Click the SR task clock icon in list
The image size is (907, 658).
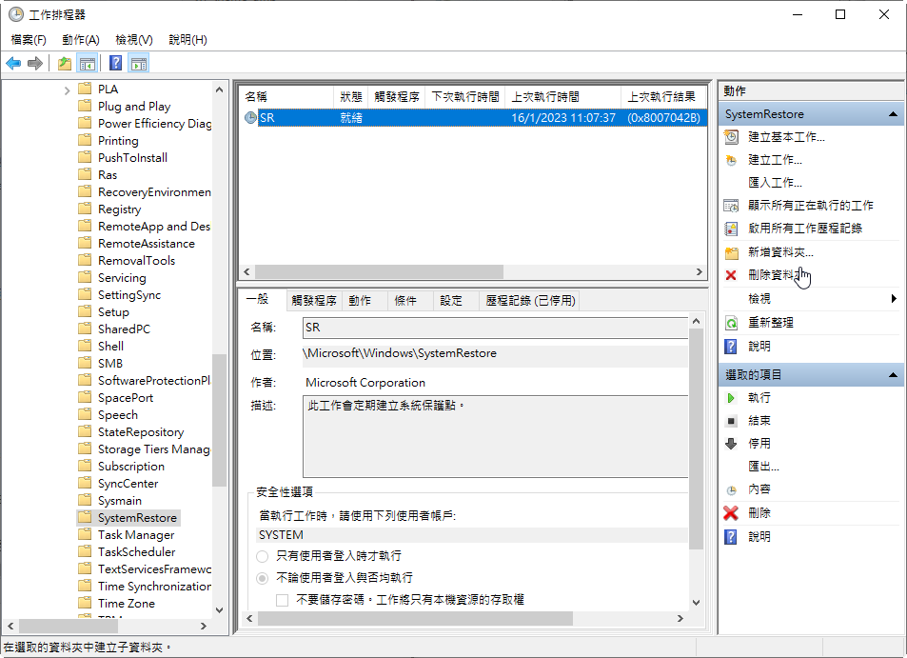[250, 118]
